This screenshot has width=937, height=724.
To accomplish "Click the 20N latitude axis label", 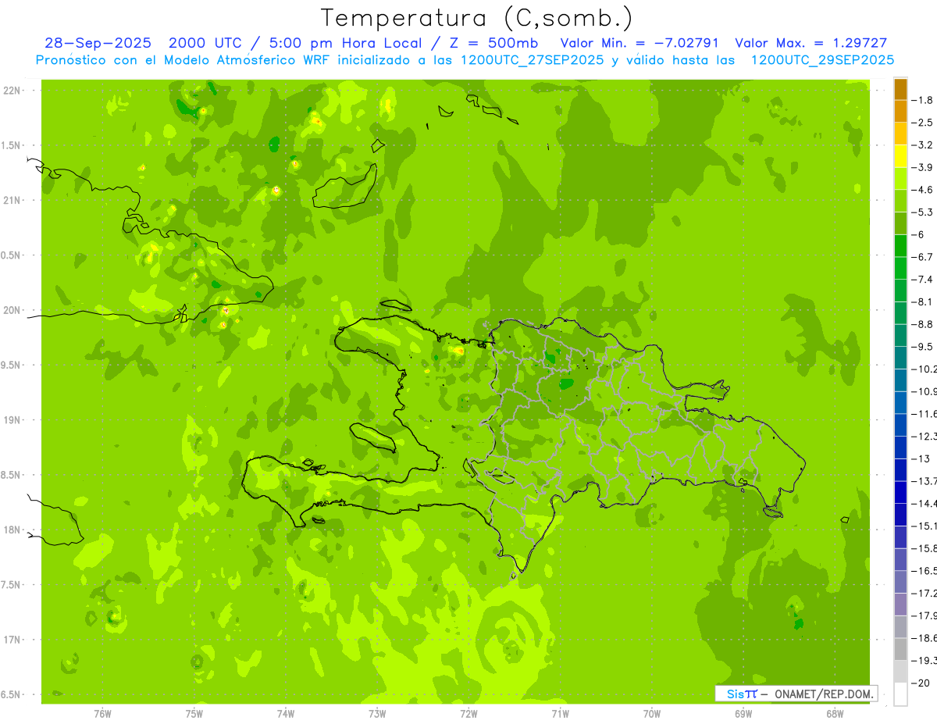I will (x=12, y=310).
